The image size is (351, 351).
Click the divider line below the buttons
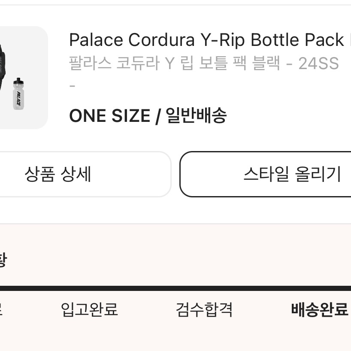pyautogui.click(x=175, y=224)
